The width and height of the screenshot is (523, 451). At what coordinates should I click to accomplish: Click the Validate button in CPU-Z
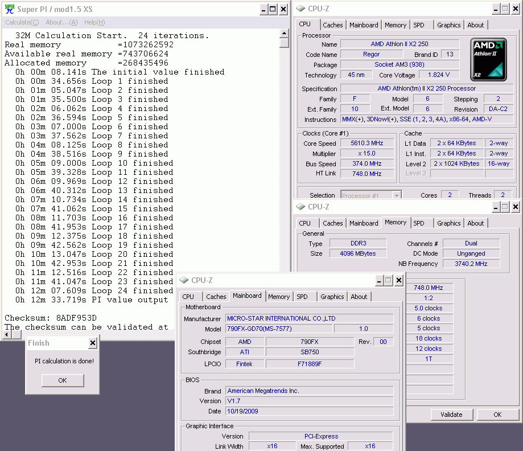pyautogui.click(x=451, y=415)
